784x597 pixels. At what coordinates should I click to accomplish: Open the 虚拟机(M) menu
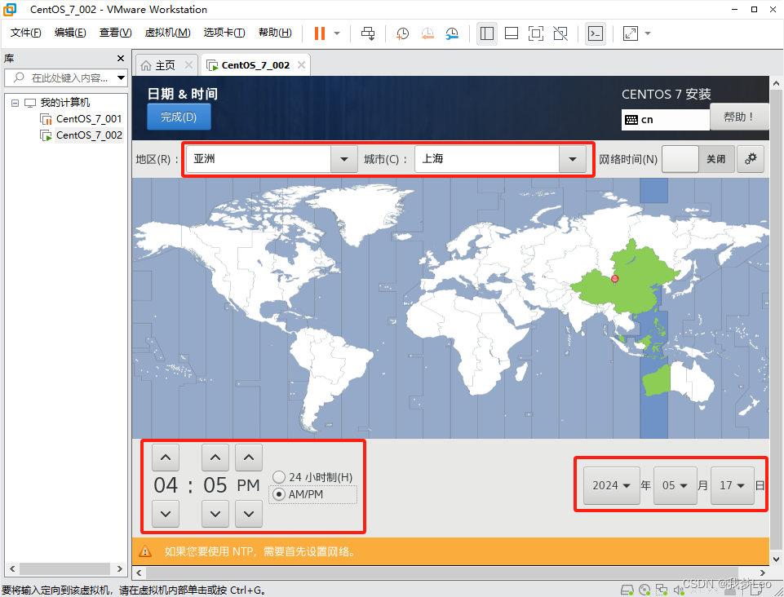(x=167, y=33)
